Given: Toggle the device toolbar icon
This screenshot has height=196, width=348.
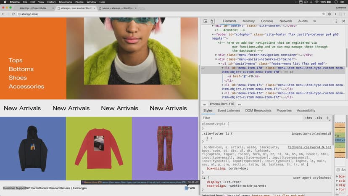Looking at the screenshot, I should (213, 21).
